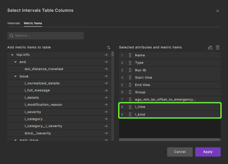Select the Metric Items tab
228x164 pixels.
(x=33, y=23)
